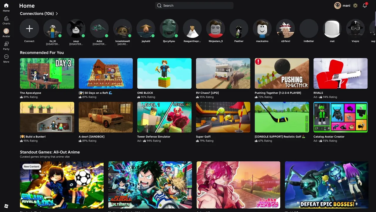Open Vxqnz friend avatar

click(355, 29)
